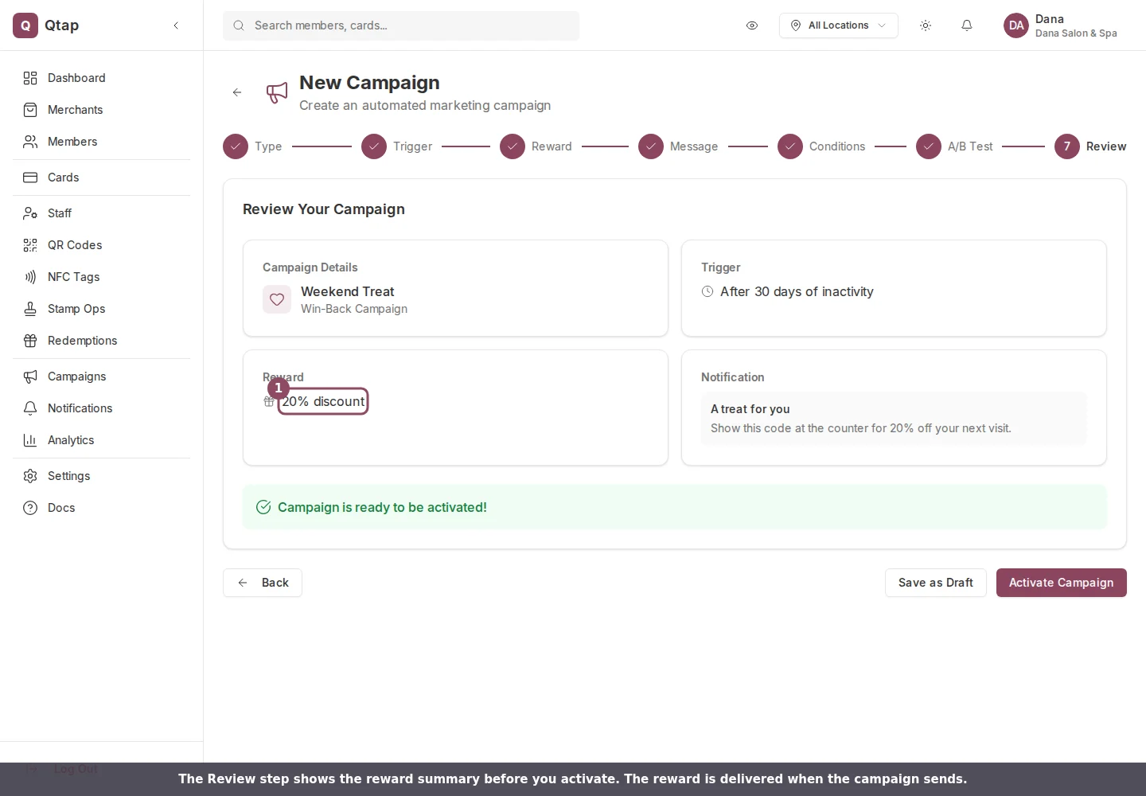This screenshot has height=796, width=1146.
Task: Click Activate Campaign
Action: coord(1062,583)
